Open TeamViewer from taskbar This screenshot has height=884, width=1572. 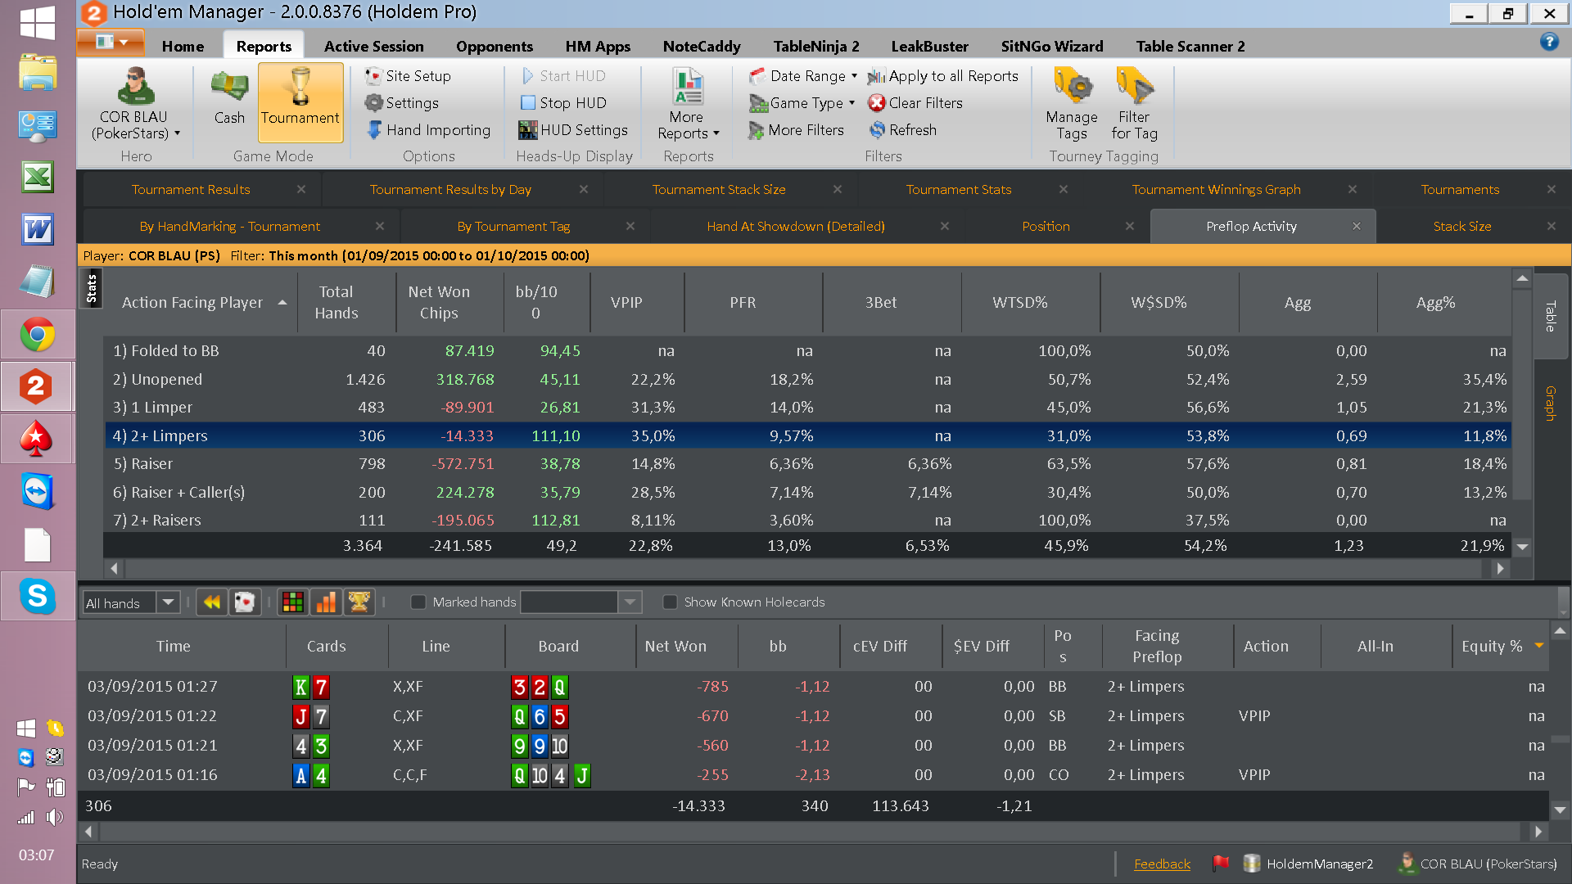point(38,492)
